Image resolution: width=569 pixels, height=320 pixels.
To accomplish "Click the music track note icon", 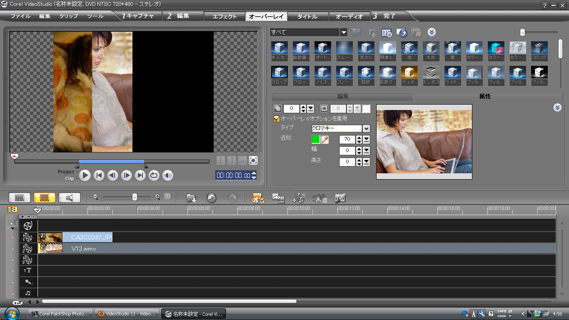I will tap(28, 293).
